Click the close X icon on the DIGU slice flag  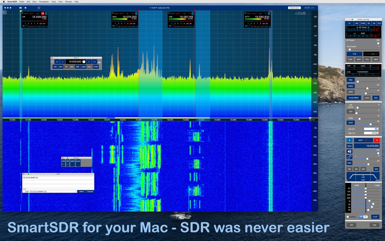(x=113, y=13)
